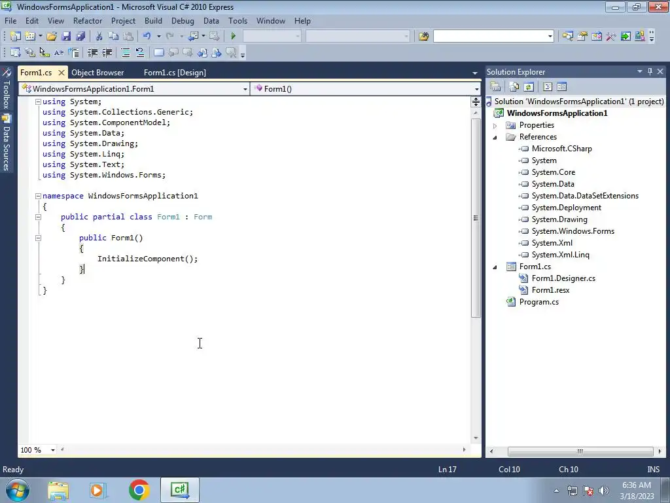Click the Start Page green arrow icon
This screenshot has height=503, width=670.
pos(626,37)
